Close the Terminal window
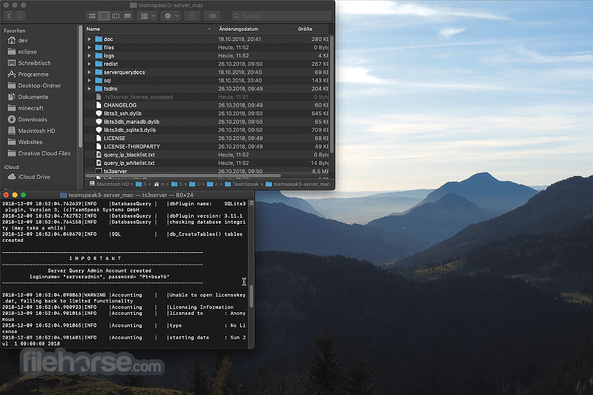This screenshot has height=395, width=593. tap(6, 195)
